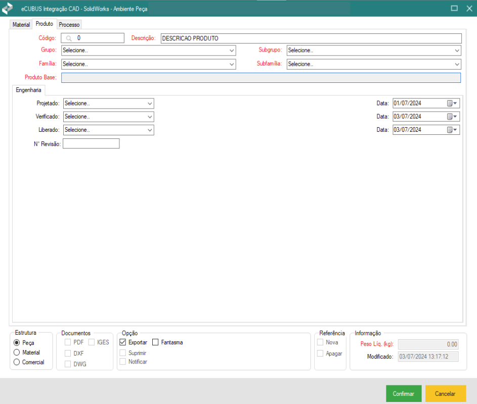477x404 pixels.
Task: Choose the Comercial structure radio button
Action: pos(17,362)
